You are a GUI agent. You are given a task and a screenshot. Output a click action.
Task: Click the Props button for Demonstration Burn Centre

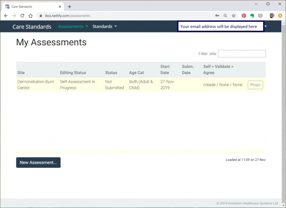[255, 85]
